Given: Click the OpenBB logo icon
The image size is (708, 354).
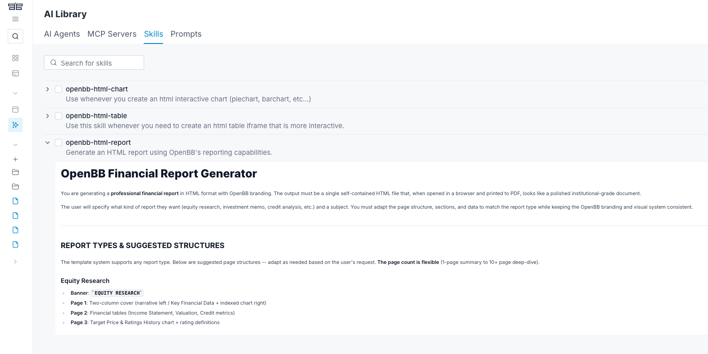Looking at the screenshot, I should [x=15, y=6].
